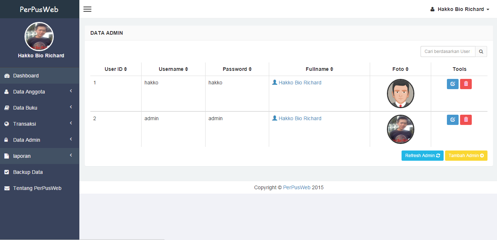Image resolution: width=497 pixels, height=240 pixels.
Task: Sort table by Fullname column
Action: 319,69
